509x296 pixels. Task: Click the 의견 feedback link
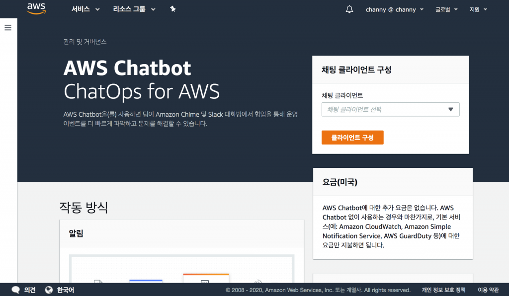(x=30, y=290)
